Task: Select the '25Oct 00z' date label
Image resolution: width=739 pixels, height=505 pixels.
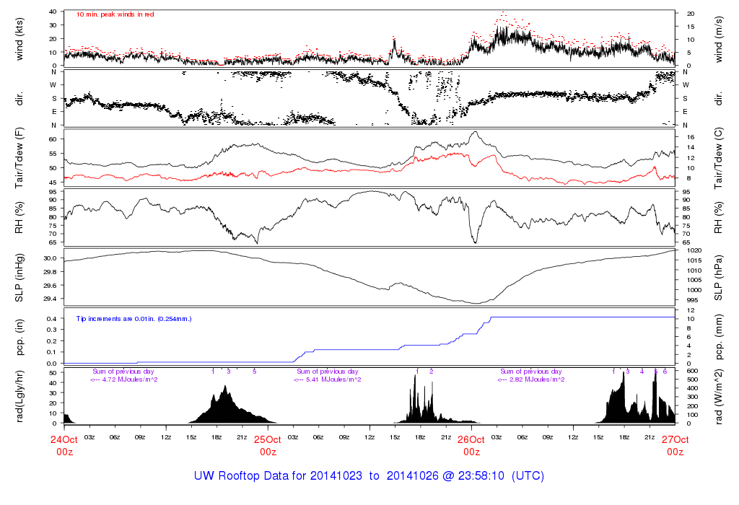Action: (x=268, y=446)
